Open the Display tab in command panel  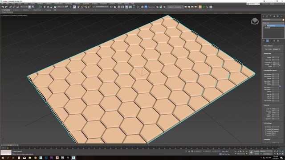pyautogui.click(x=277, y=16)
